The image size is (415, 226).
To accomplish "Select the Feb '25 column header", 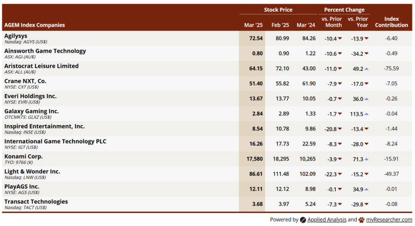I will point(280,25).
